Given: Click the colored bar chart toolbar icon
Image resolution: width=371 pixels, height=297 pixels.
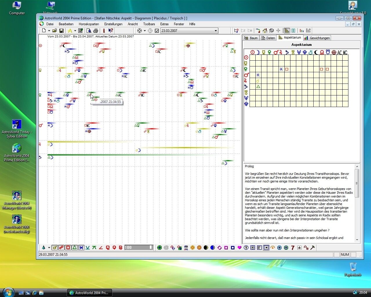Looking at the screenshot, I should (302, 30).
